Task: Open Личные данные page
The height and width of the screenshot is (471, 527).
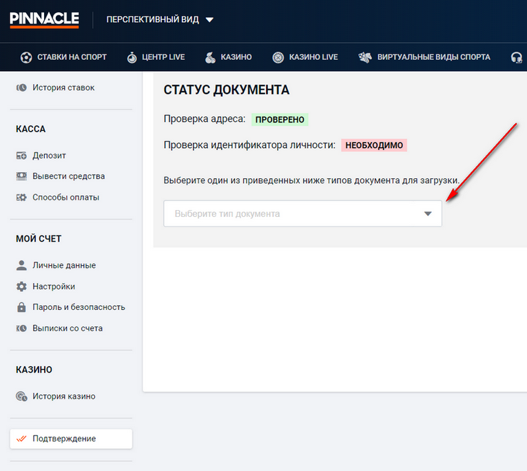Action: 64,265
